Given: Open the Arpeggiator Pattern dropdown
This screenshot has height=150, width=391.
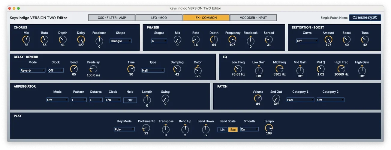Looking at the screenshot, I should [79, 100].
